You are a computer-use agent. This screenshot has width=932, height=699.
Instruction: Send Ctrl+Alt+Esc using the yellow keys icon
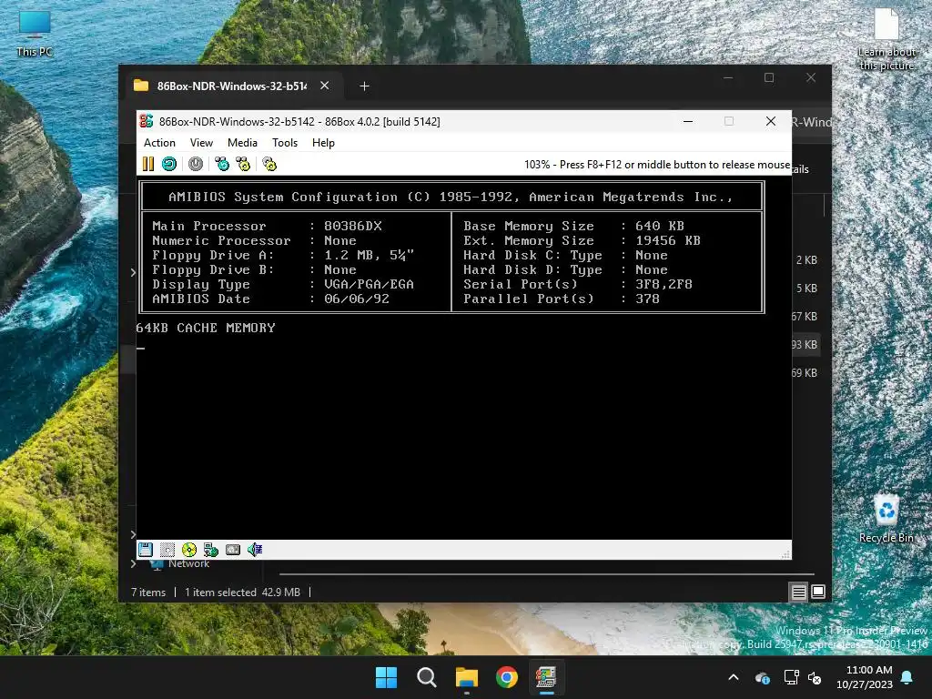(243, 164)
